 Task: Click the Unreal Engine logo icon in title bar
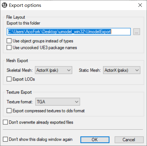pyautogui.click(x=4, y=5)
